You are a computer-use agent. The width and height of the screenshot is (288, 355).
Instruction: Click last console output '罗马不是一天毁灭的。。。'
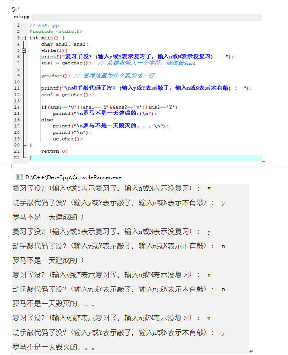pyautogui.click(x=54, y=347)
